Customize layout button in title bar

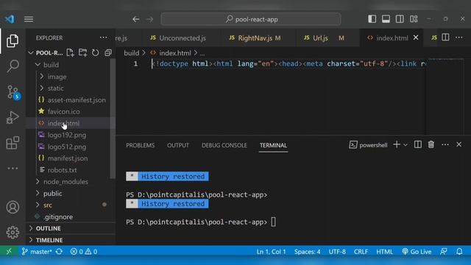click(414, 19)
